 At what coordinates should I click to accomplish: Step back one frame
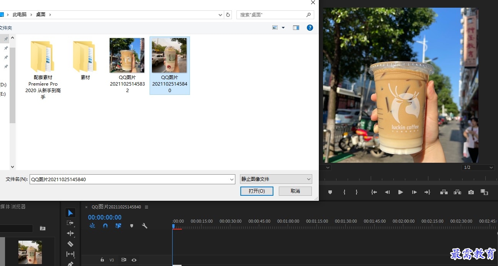(387, 192)
